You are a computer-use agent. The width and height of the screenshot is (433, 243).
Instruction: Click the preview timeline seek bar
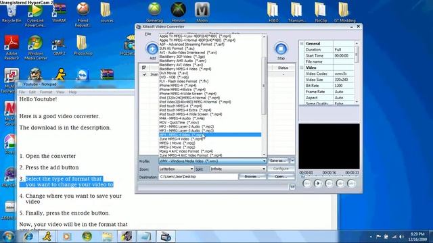click(329, 177)
